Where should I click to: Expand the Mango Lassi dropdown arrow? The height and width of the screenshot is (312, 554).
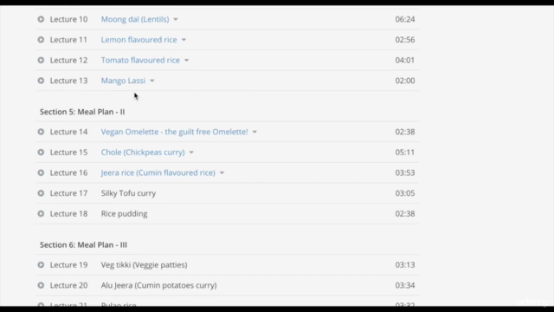[152, 81]
